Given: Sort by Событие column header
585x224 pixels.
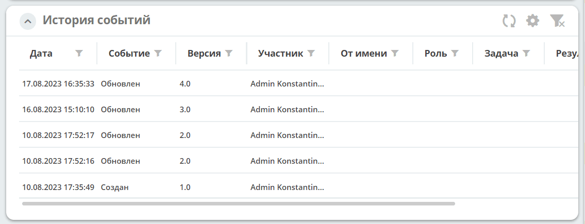Looking at the screenshot, I should tap(129, 54).
